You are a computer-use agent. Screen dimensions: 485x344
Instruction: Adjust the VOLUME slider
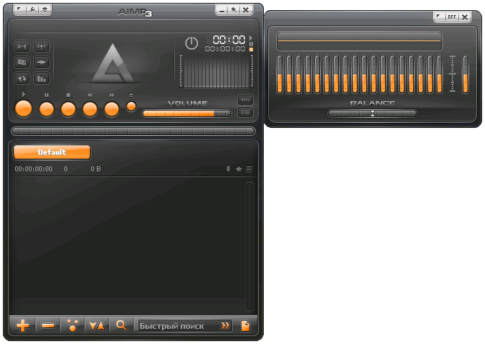tap(186, 113)
